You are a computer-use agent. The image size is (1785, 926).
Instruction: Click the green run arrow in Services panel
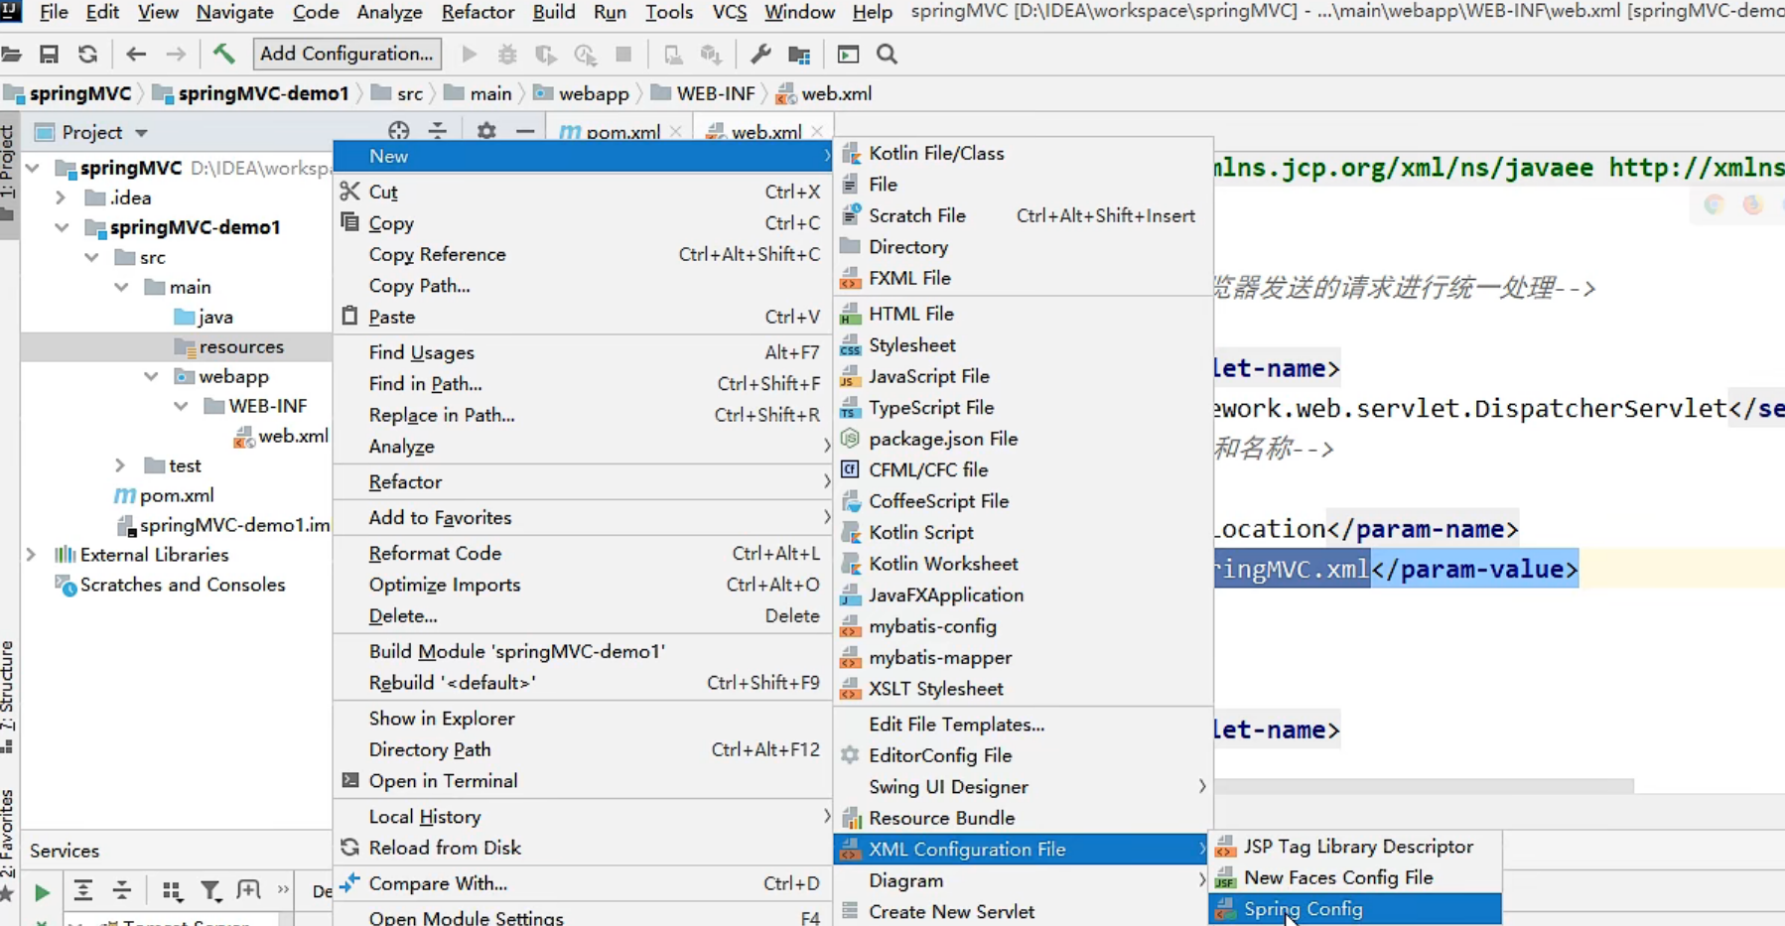tap(42, 892)
